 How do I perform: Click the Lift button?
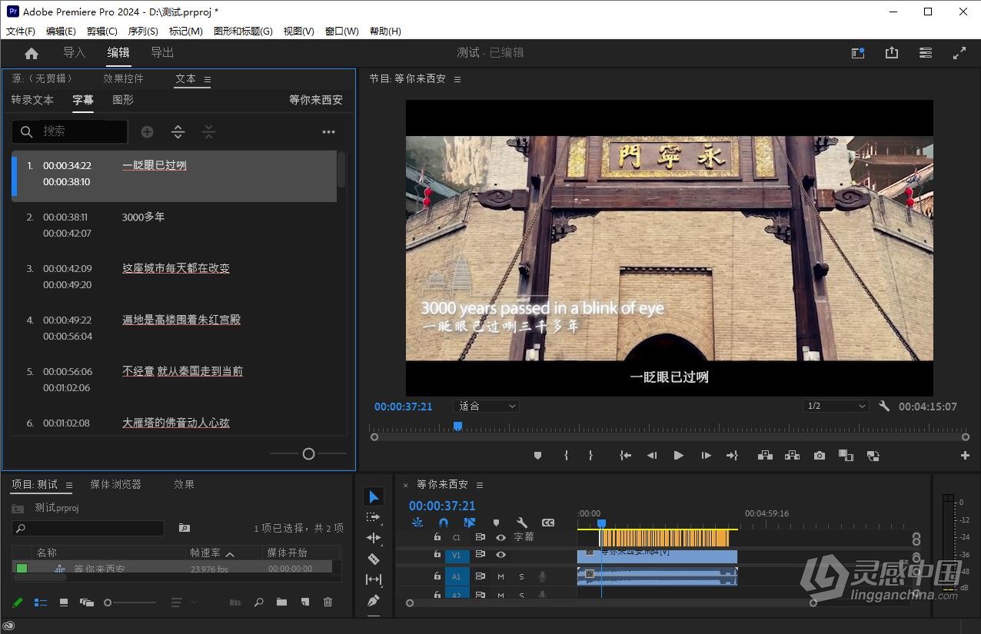[x=765, y=456]
